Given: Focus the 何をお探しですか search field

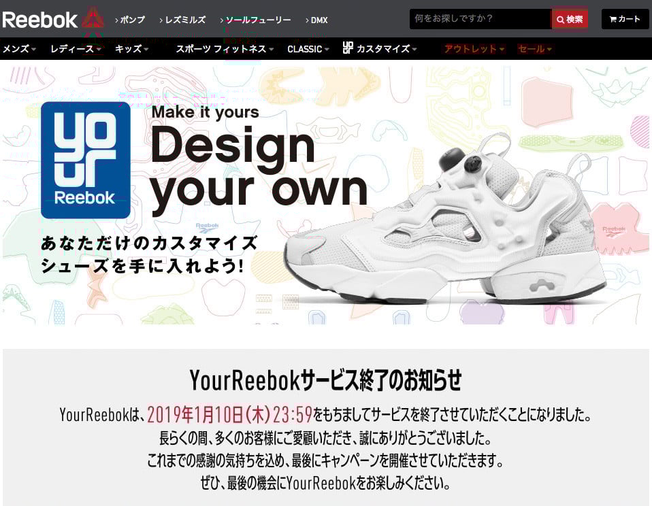Looking at the screenshot, I should (x=480, y=19).
